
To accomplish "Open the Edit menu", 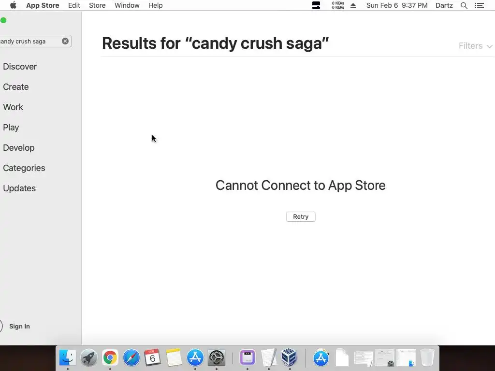I will pos(74,5).
